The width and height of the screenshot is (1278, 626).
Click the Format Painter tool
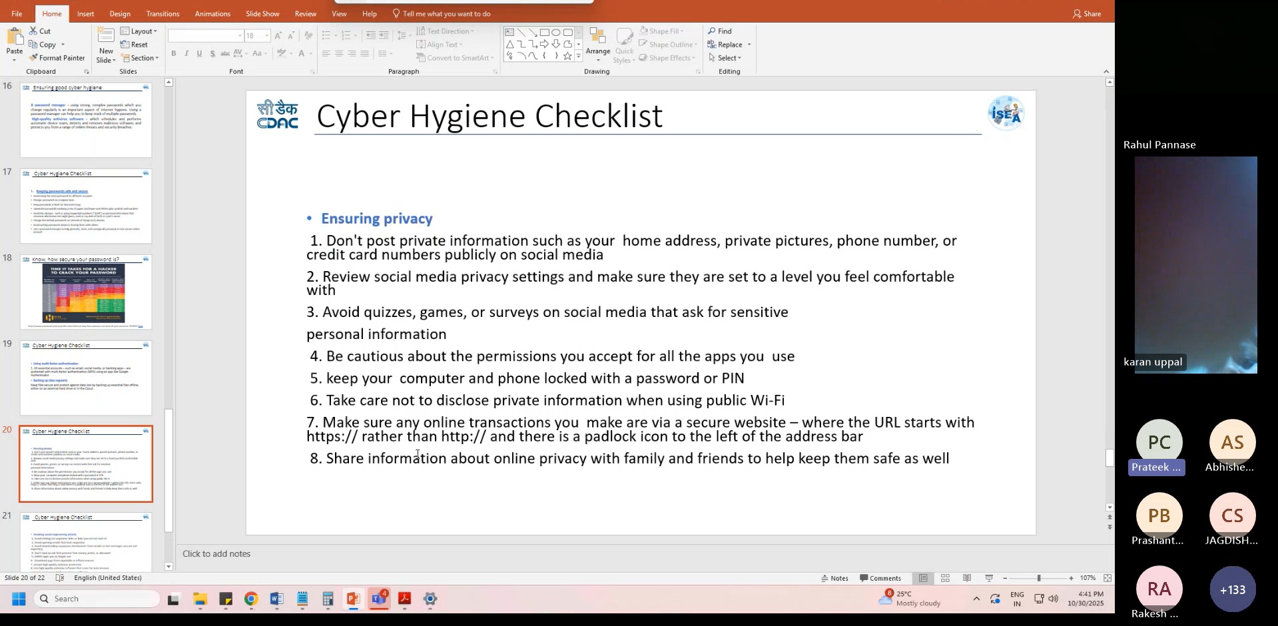[57, 58]
